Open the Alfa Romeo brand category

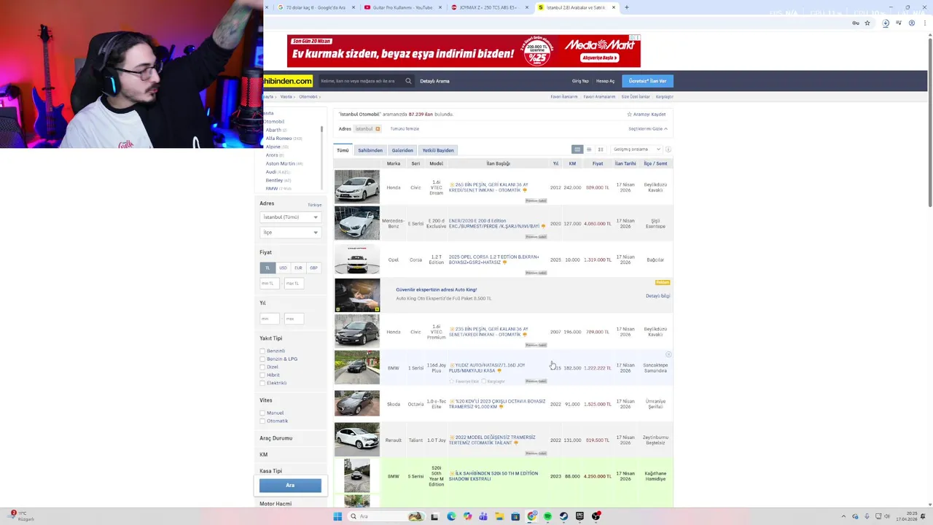[x=278, y=139]
